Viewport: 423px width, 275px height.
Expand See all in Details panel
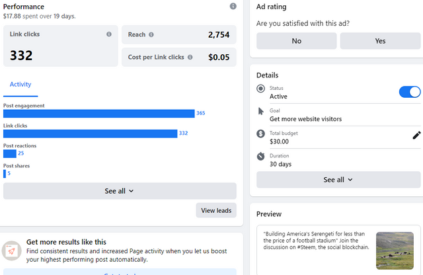click(338, 180)
